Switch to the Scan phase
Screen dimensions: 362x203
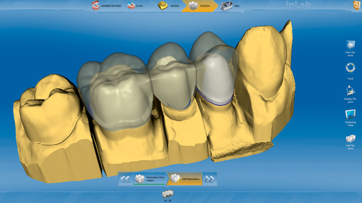pyautogui.click(x=136, y=6)
